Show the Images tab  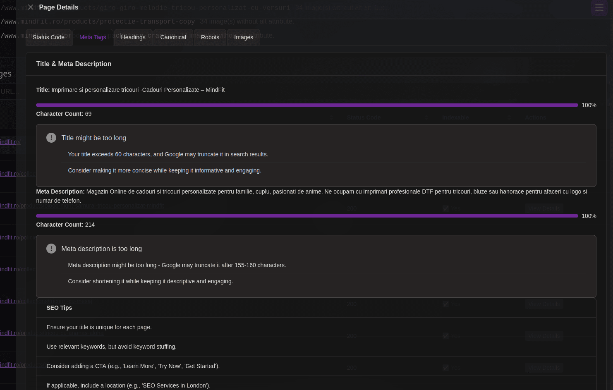[244, 37]
